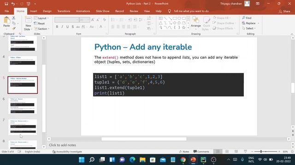
Task: Use the Format Painter brush
Action: click(x=13, y=28)
